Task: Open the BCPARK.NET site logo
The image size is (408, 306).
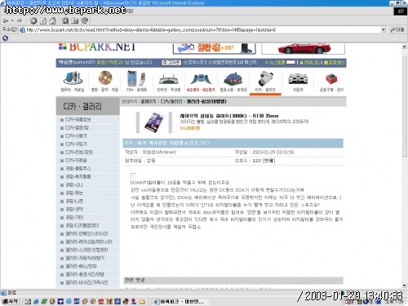Action: click(97, 47)
